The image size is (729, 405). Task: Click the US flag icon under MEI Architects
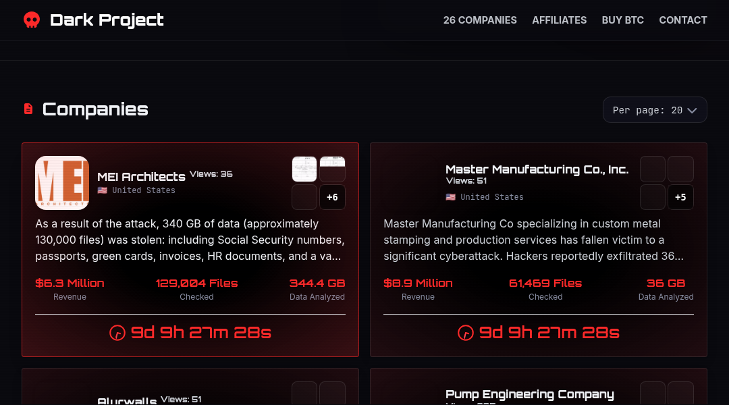(x=103, y=190)
